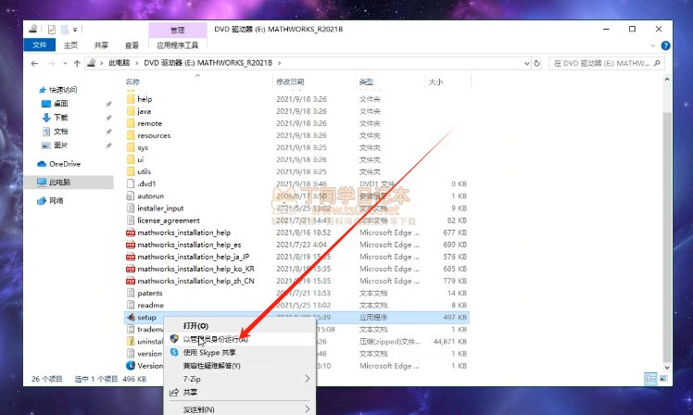Viewport: 693px width, 415px height.
Task: Click the MATLAB setup application icon
Action: tap(131, 318)
